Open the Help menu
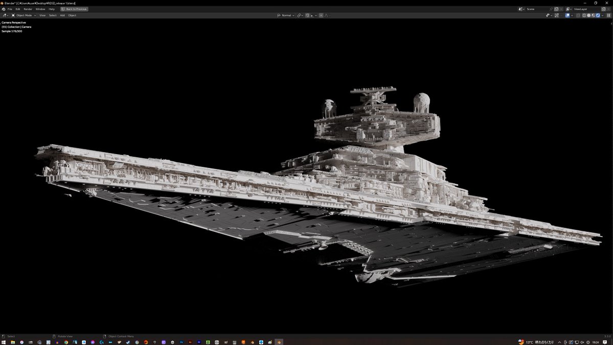Viewport: 613px width, 345px height. (52, 9)
